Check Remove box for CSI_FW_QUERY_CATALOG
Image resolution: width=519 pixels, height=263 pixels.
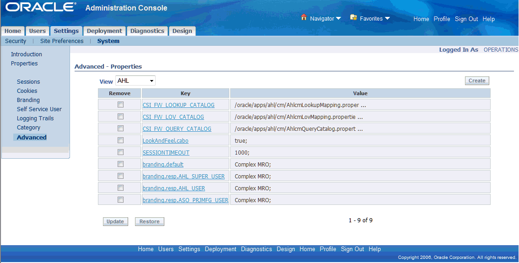point(120,129)
